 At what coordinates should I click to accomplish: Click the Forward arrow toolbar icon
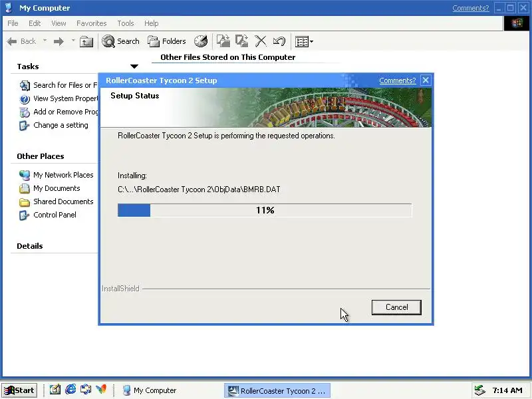point(59,41)
